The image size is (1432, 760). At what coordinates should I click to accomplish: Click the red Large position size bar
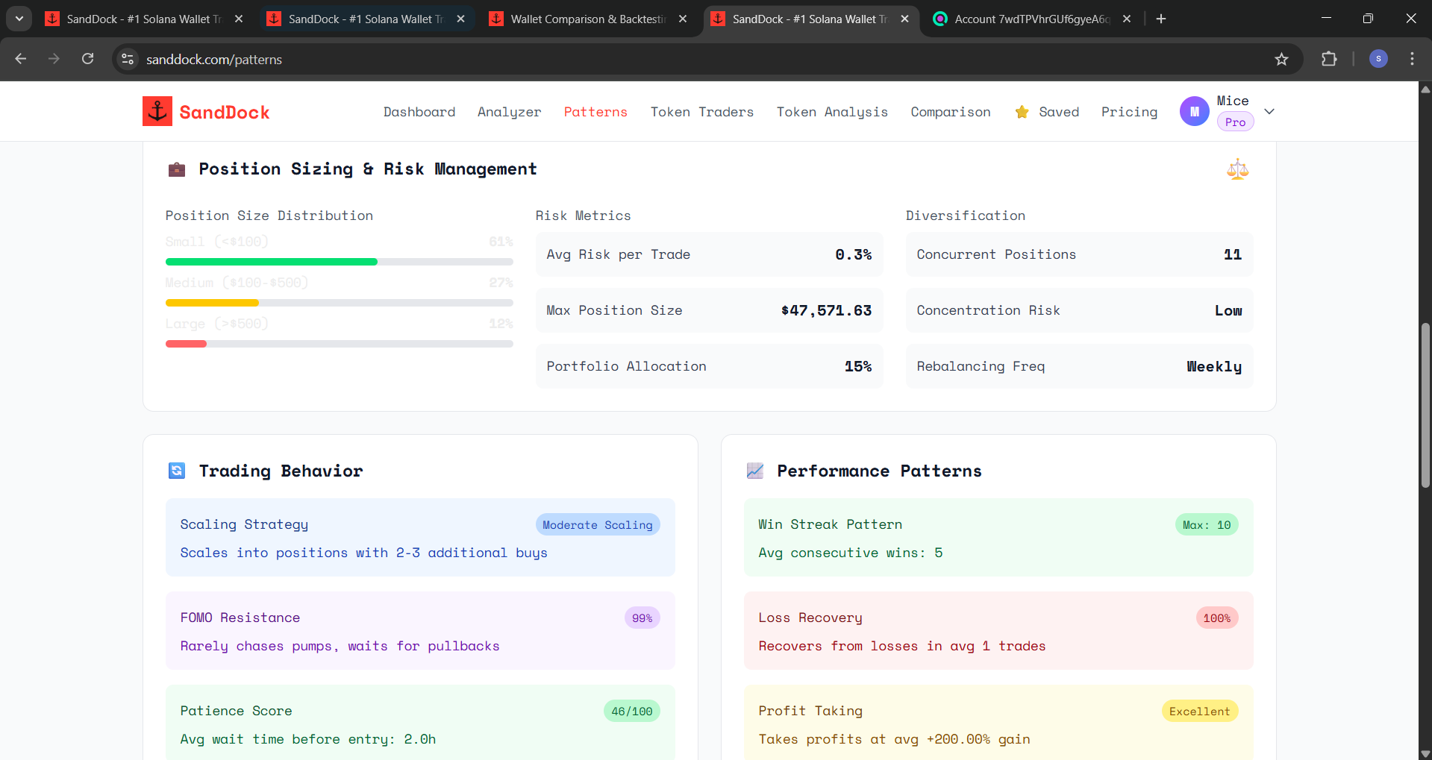point(186,344)
